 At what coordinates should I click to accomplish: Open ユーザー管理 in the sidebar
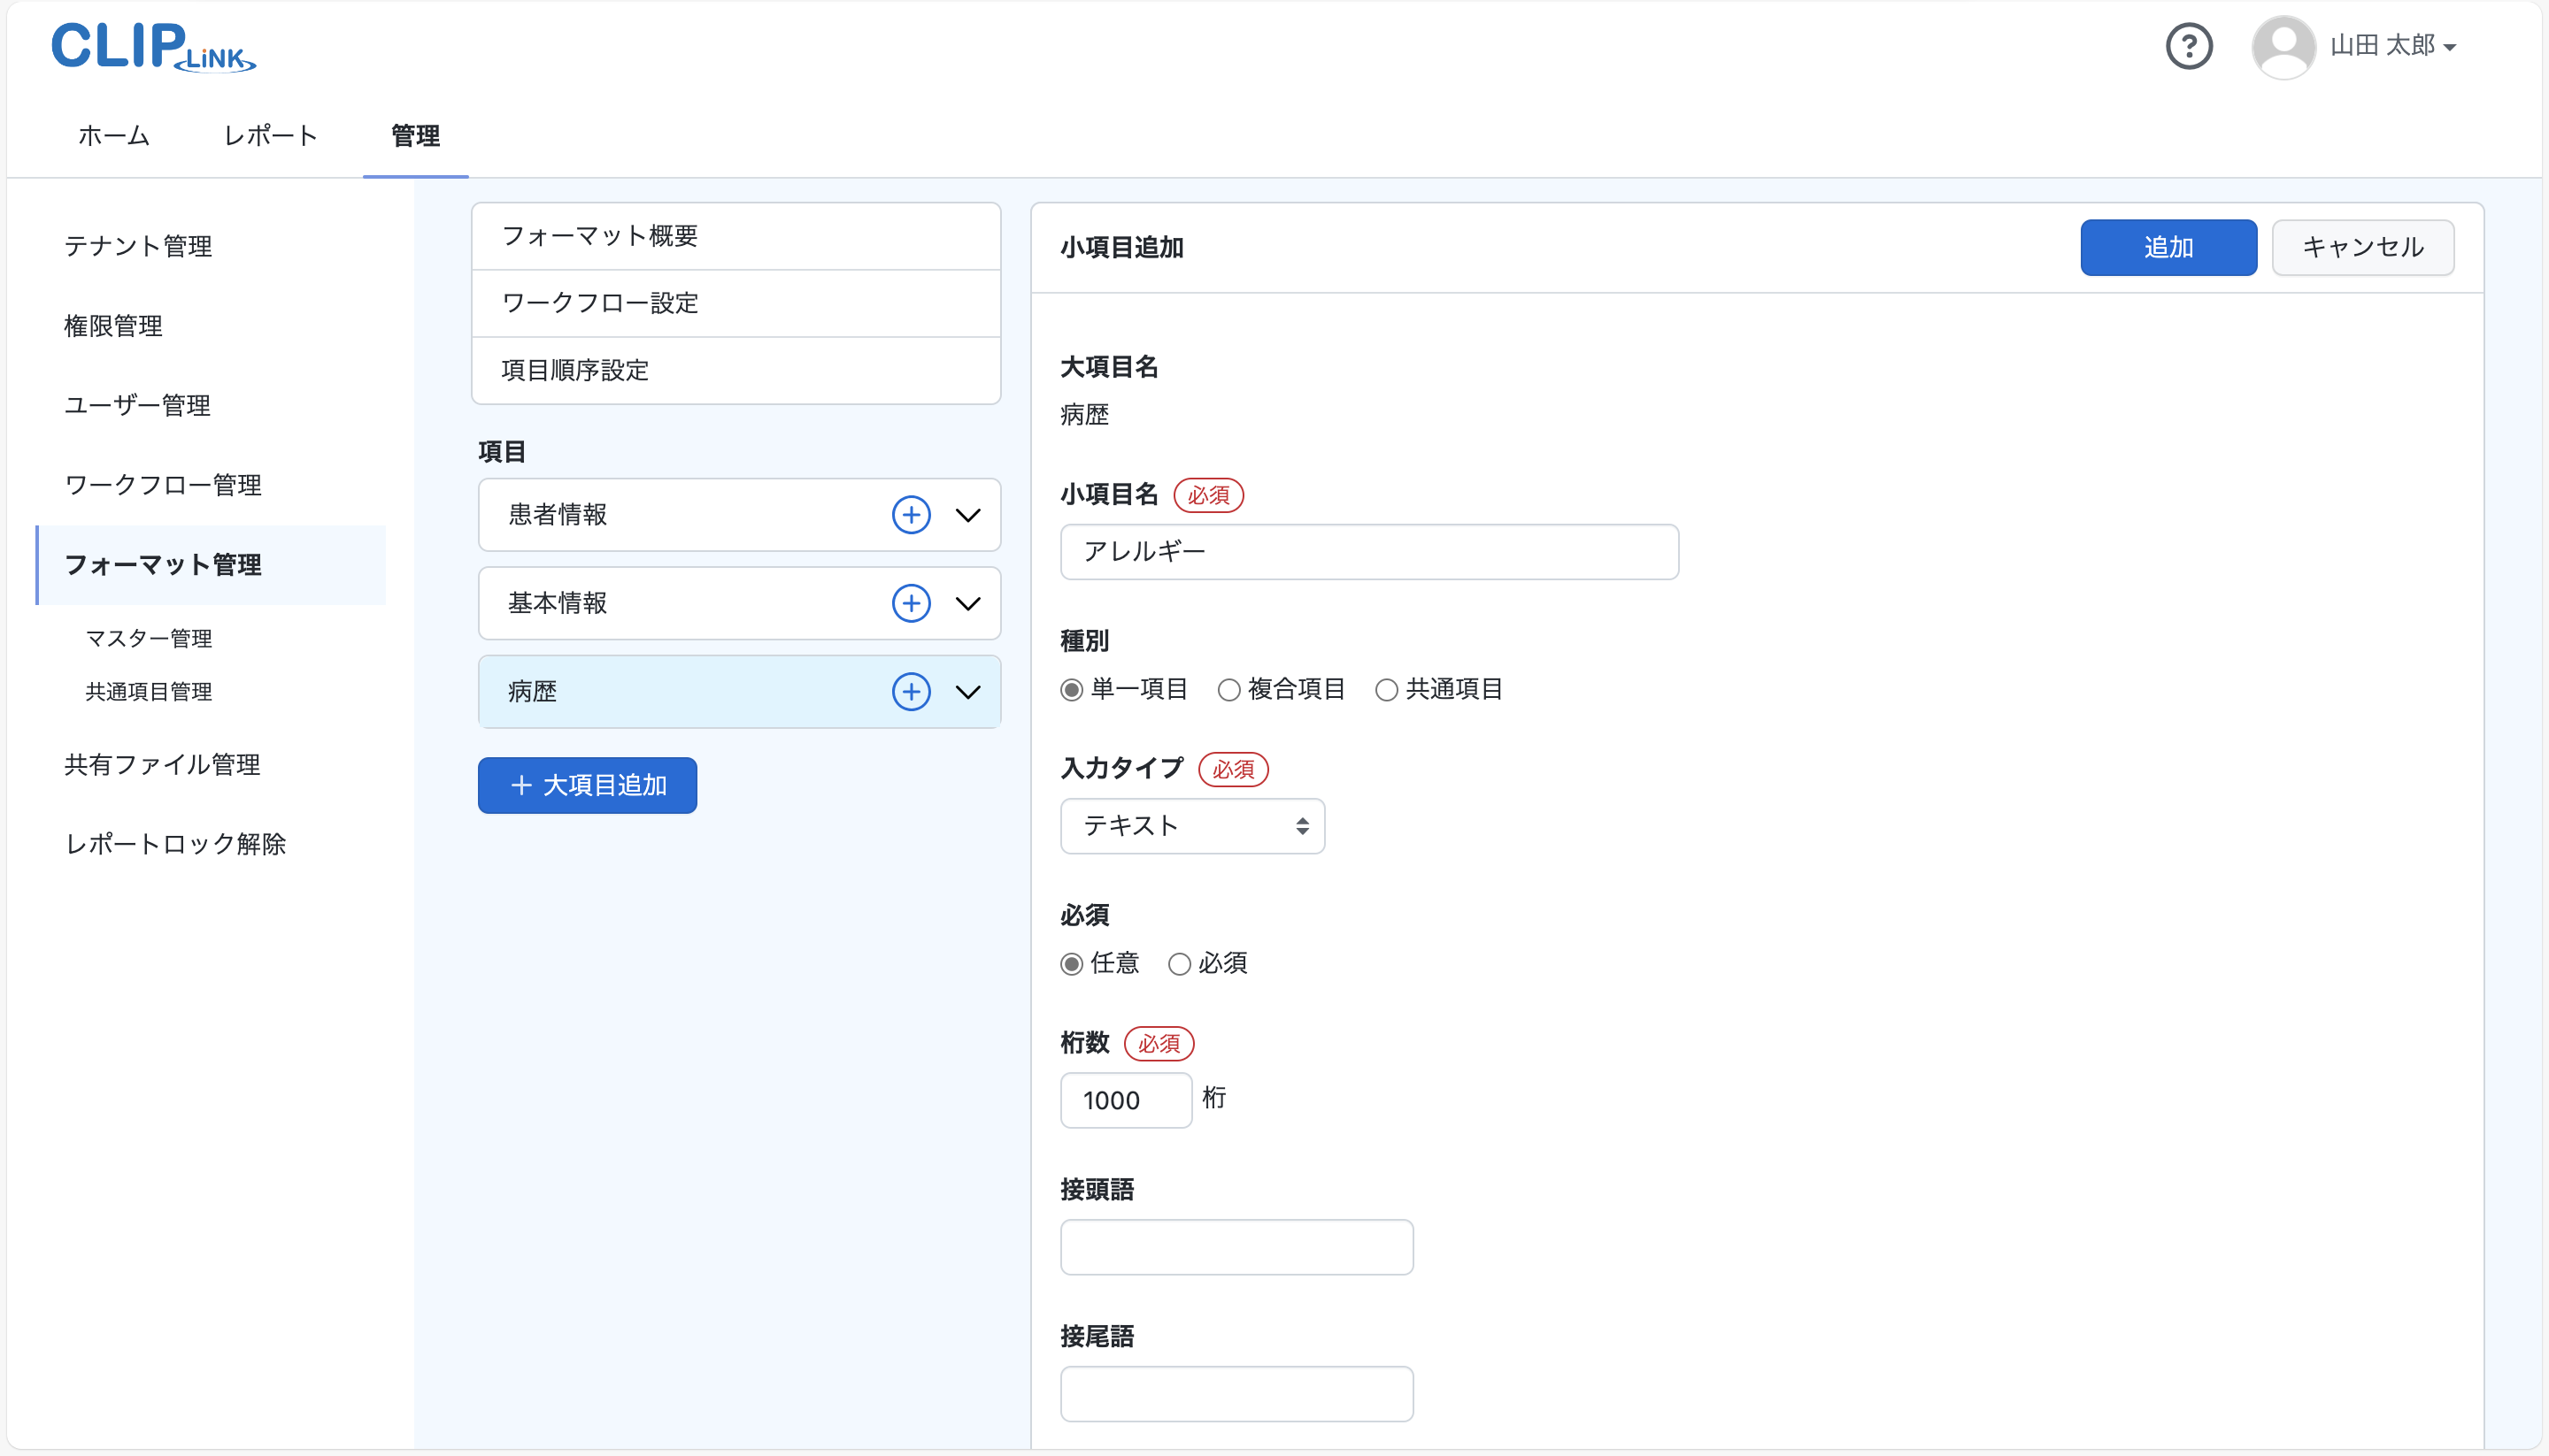[x=137, y=405]
